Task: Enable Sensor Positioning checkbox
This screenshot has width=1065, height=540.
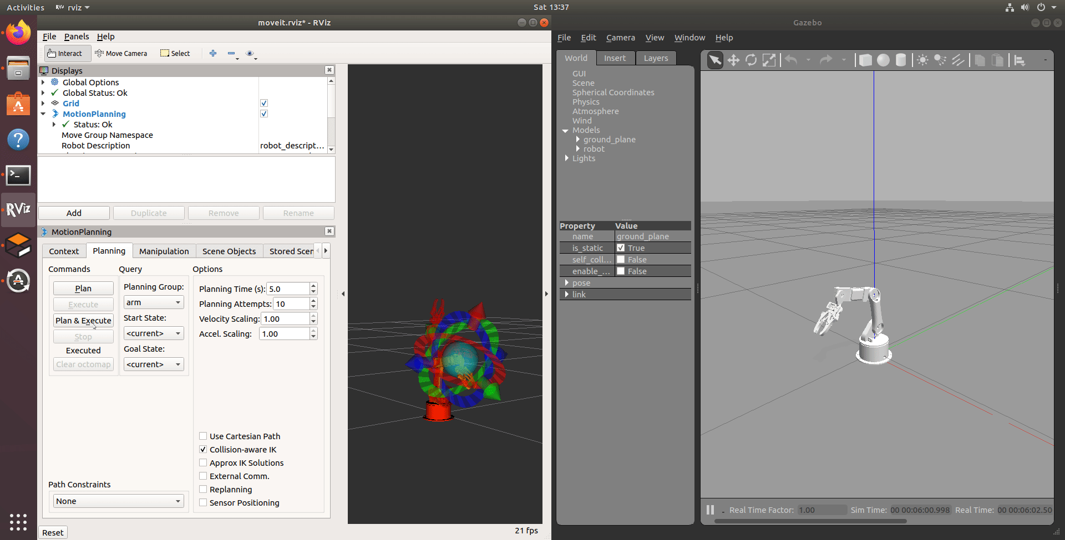Action: [x=203, y=502]
